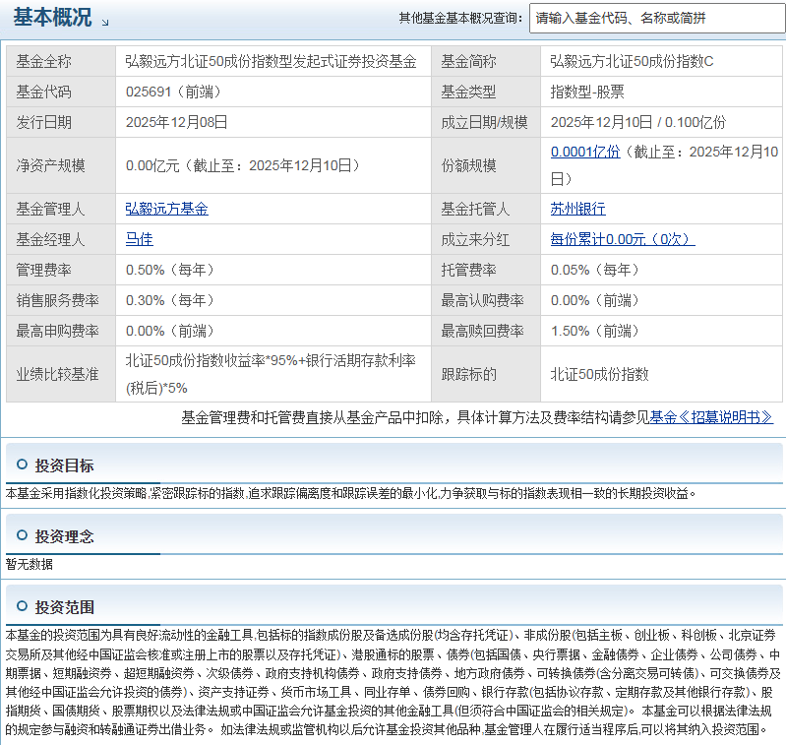Click the 基金全称 label cell

click(x=61, y=61)
